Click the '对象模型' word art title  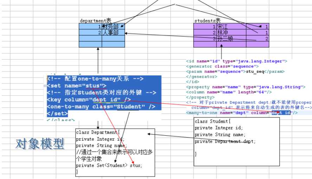(x=40, y=144)
